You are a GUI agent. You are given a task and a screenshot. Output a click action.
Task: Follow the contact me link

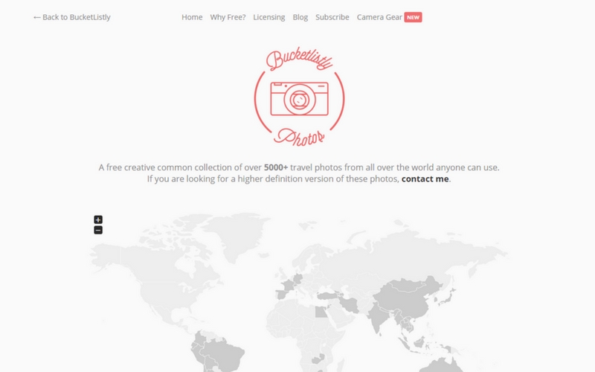pos(425,179)
